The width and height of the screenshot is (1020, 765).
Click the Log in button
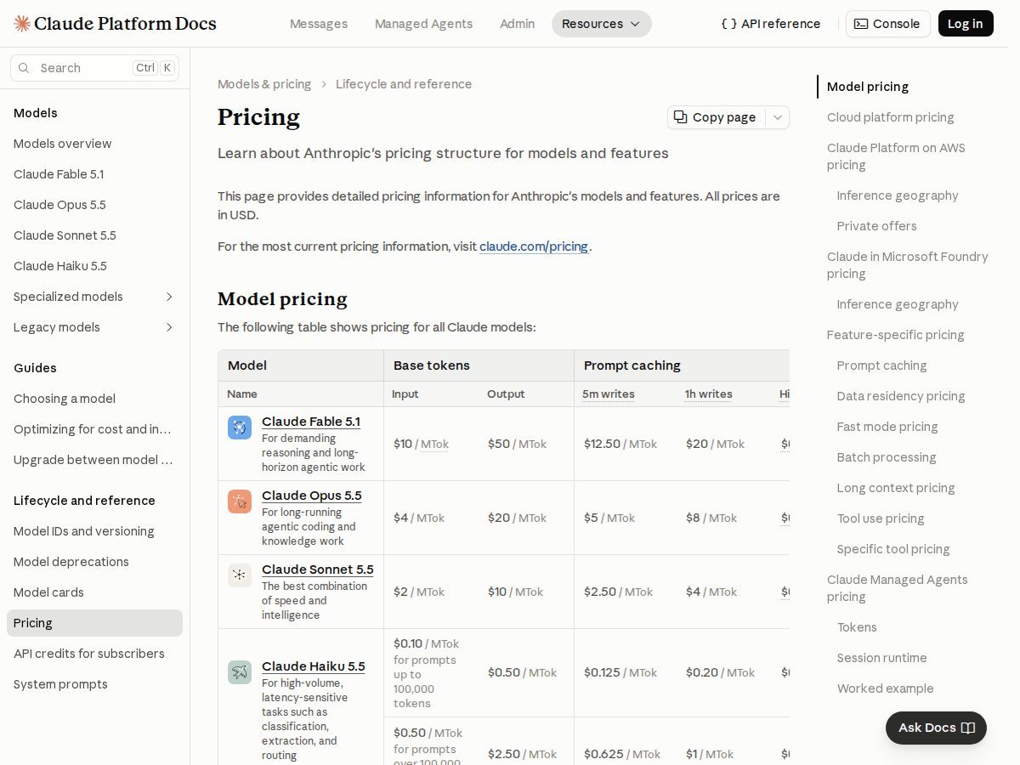pyautogui.click(x=966, y=24)
